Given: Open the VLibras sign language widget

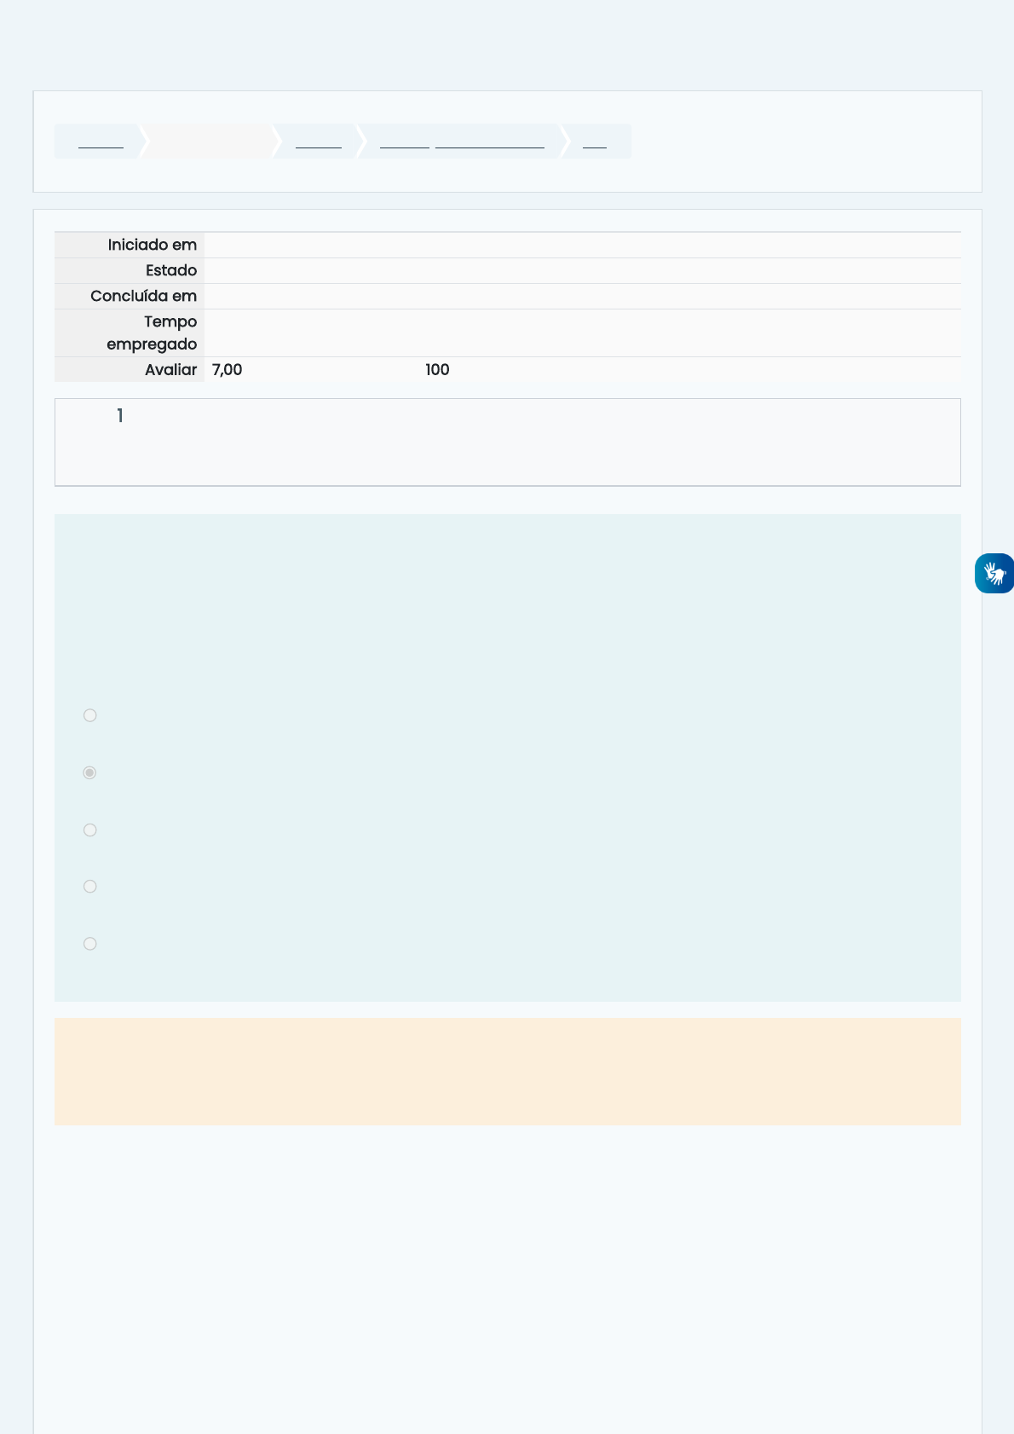Looking at the screenshot, I should pos(994,573).
